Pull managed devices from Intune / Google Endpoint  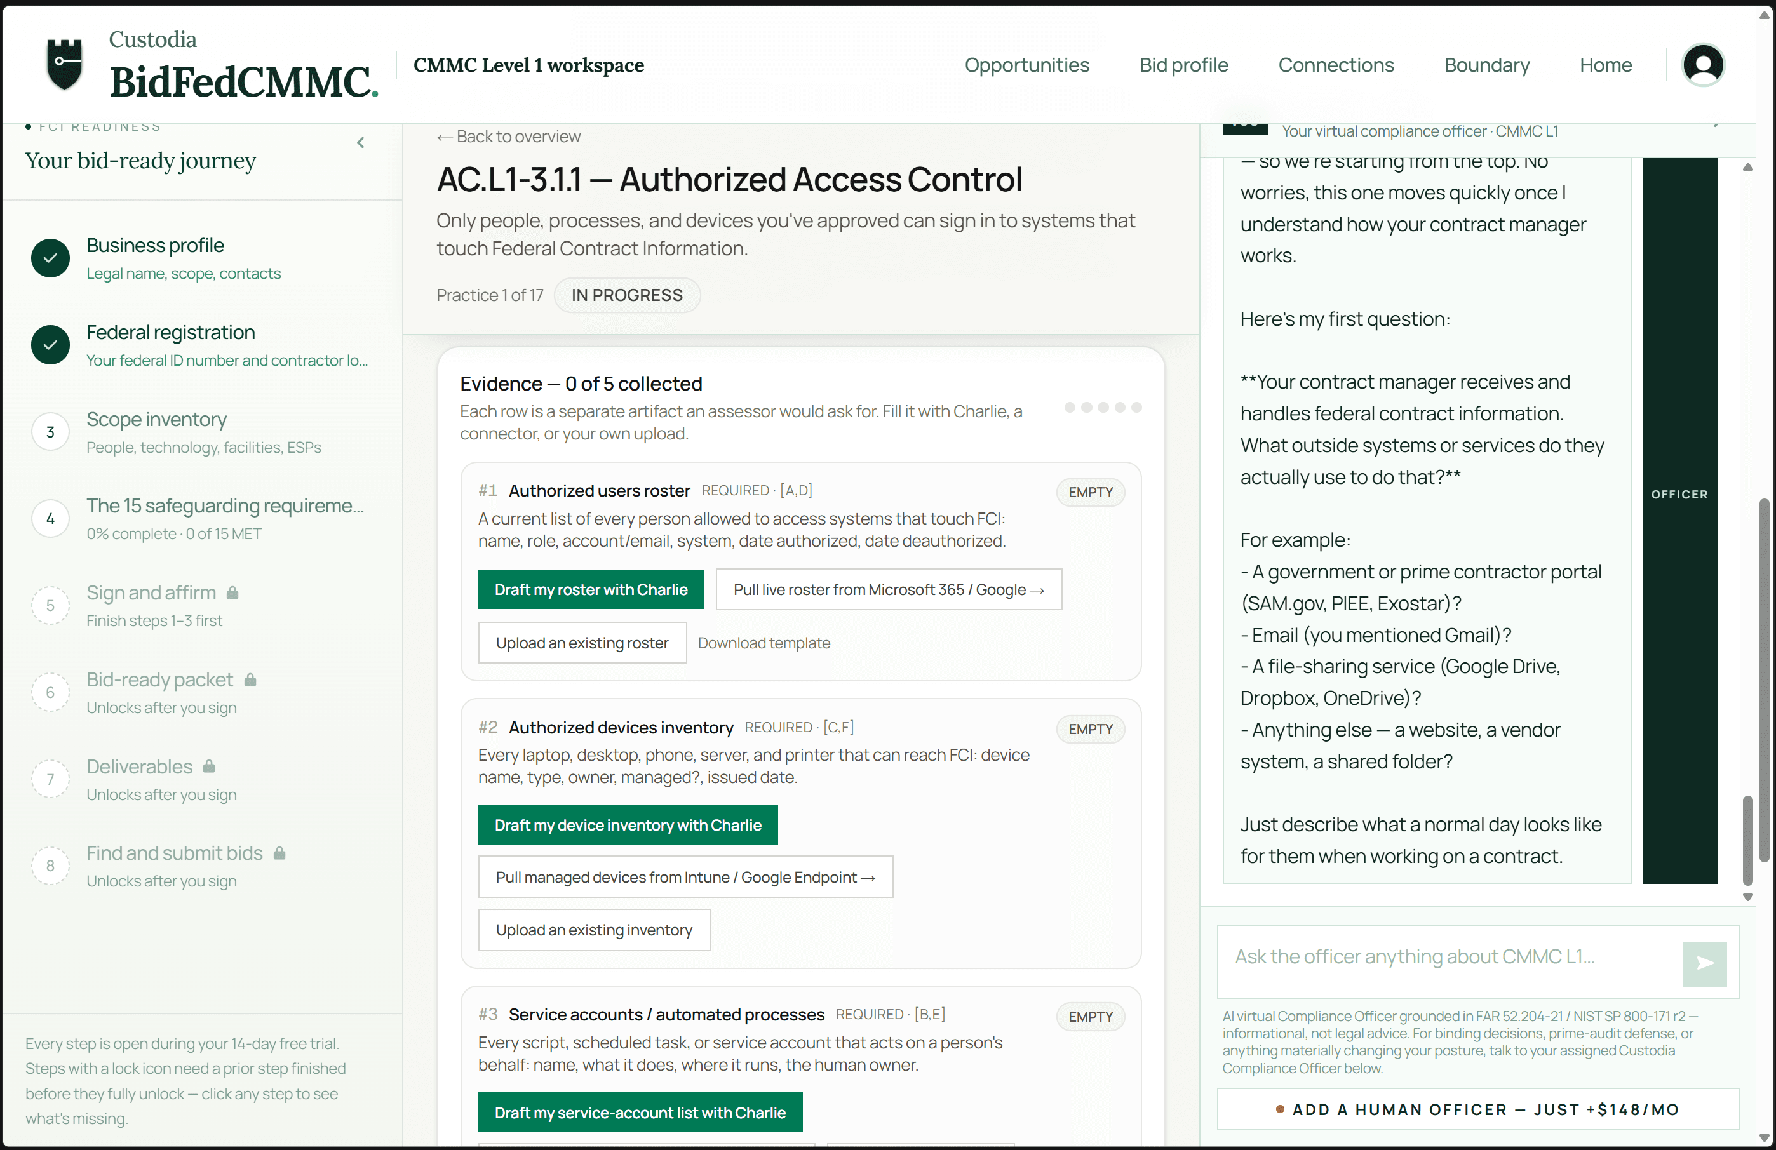685,877
